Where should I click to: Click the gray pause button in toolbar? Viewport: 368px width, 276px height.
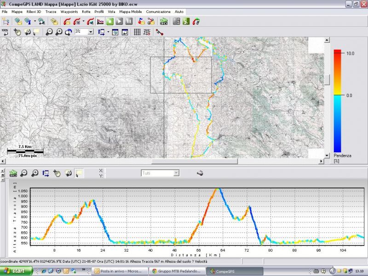pos(129,22)
